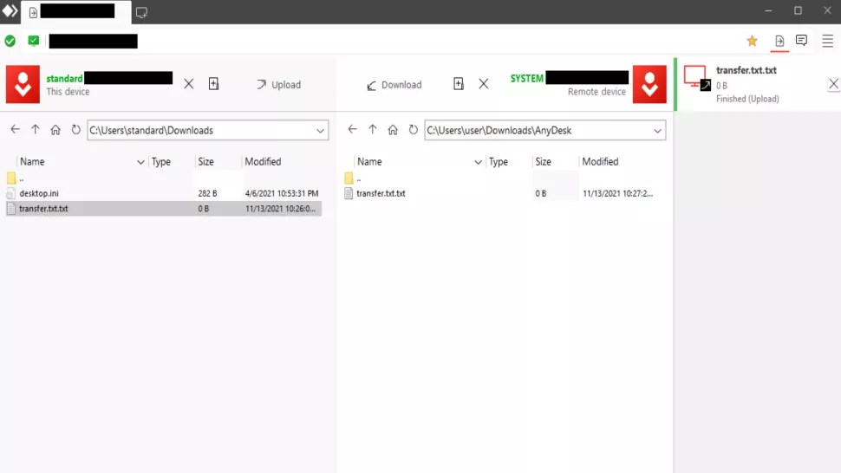841x473 pixels.
Task: Go back in the remote file panel
Action: [x=352, y=130]
